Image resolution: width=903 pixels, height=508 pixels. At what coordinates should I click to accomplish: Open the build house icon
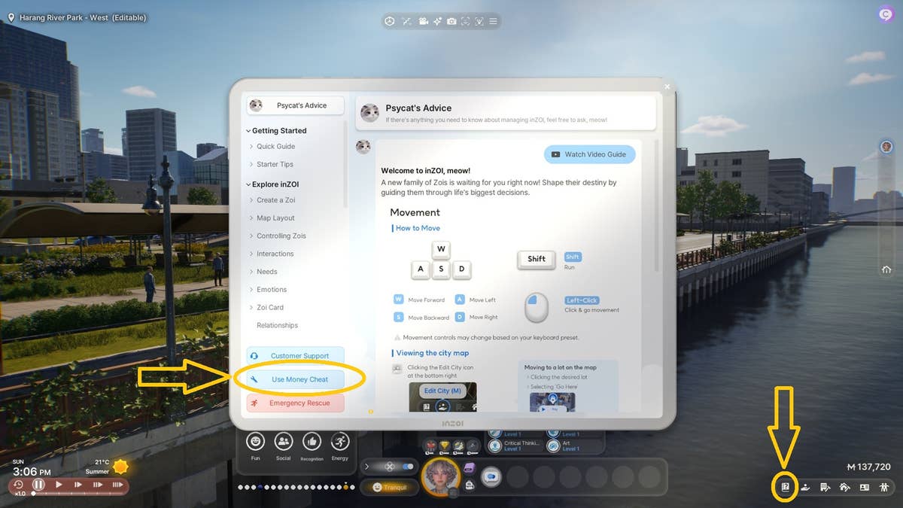(844, 487)
